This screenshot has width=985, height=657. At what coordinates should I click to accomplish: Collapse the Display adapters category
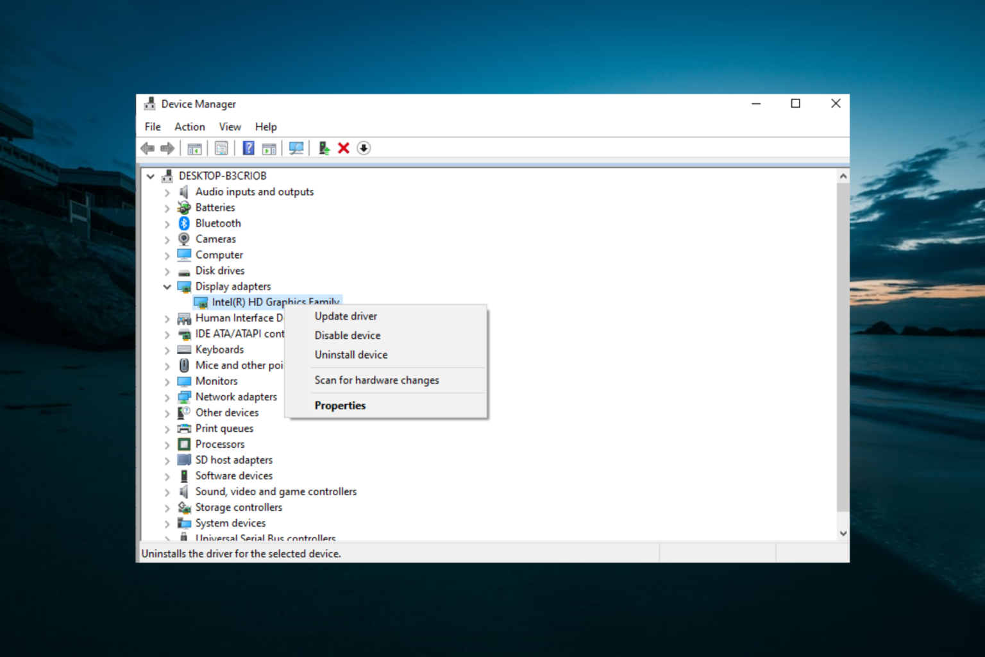[167, 287]
